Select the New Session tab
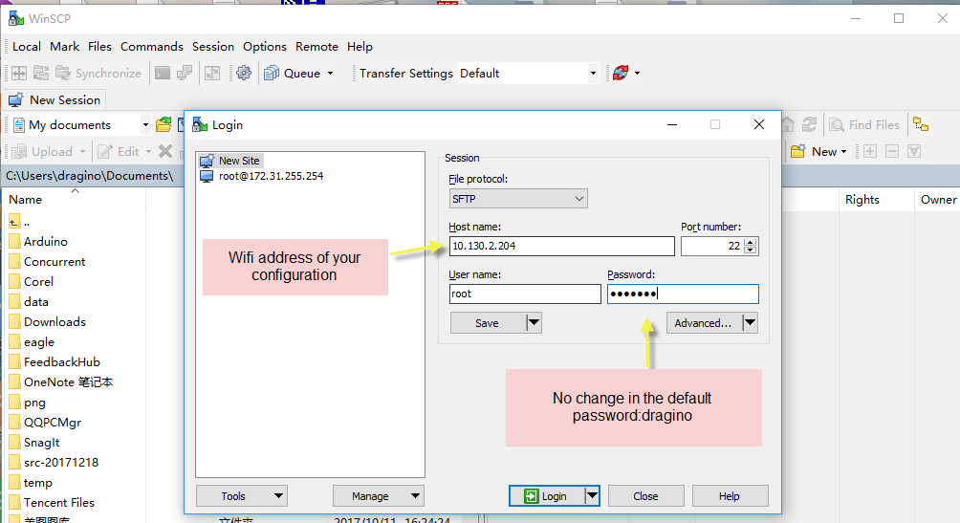960x523 pixels. [55, 99]
